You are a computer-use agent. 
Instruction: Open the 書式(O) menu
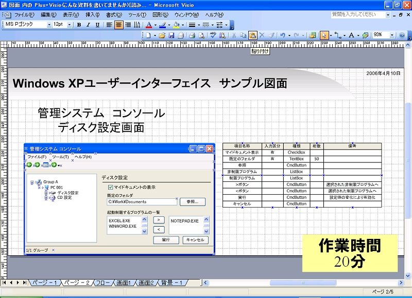coord(114,15)
